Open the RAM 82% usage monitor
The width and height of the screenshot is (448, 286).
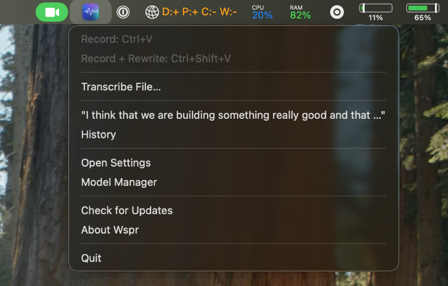click(300, 12)
